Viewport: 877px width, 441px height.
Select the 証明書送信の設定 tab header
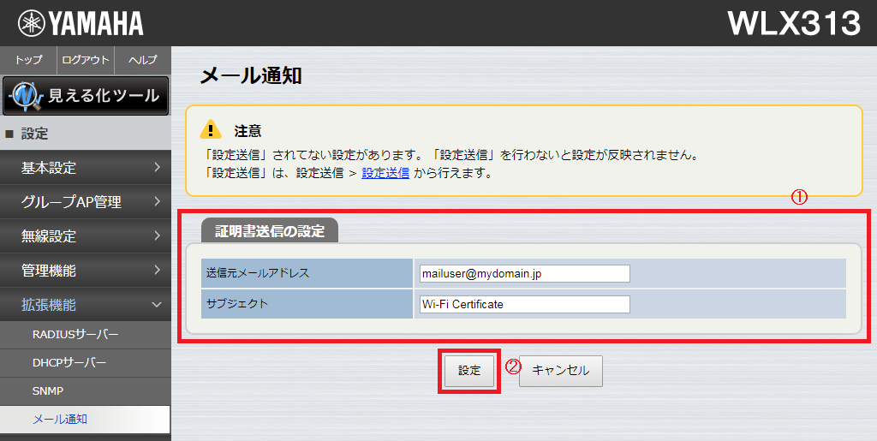click(x=270, y=230)
